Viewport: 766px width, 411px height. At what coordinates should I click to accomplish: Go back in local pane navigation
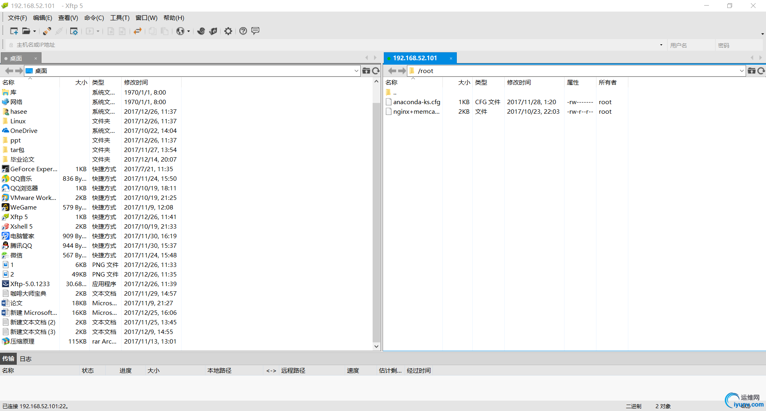(9, 71)
